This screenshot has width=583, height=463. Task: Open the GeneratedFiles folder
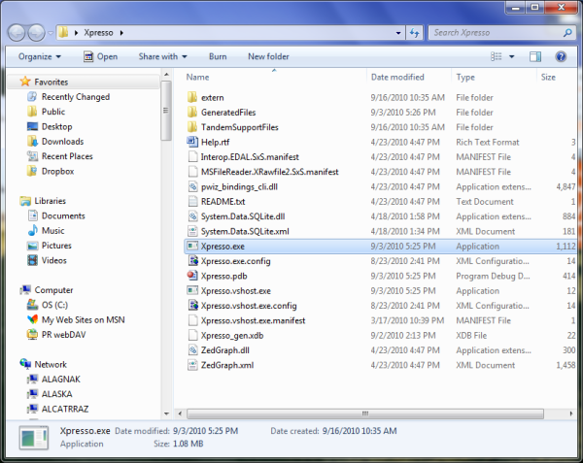point(228,113)
